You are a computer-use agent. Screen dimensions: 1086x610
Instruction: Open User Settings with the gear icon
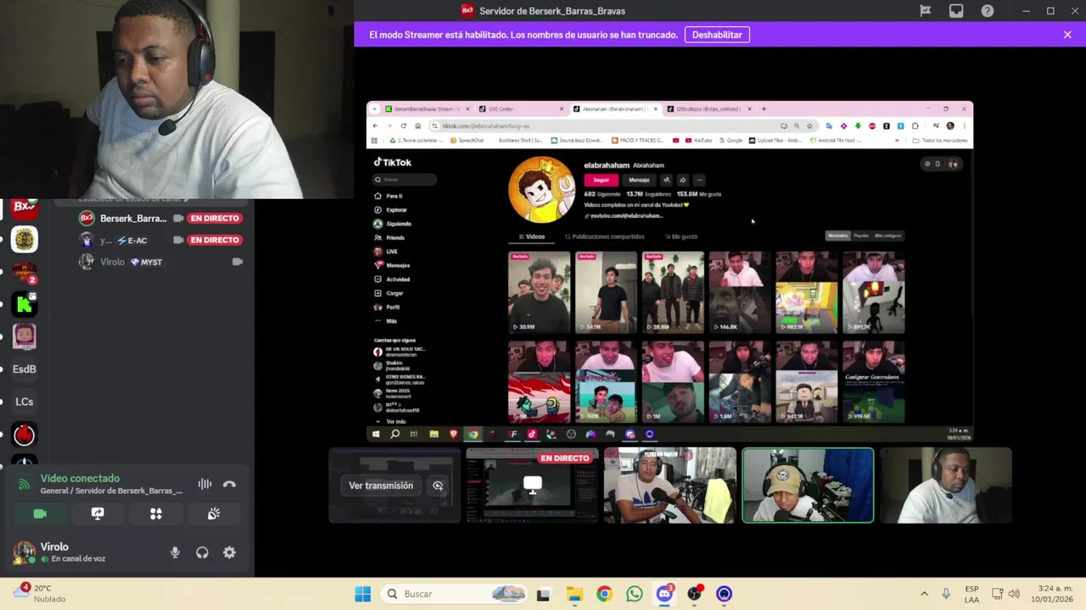coord(229,552)
